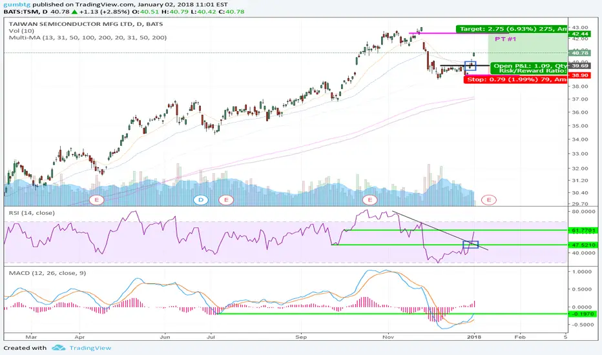This screenshot has width=602, height=355.
Task: Click the 43.00 price axis value
Action: pos(580,28)
